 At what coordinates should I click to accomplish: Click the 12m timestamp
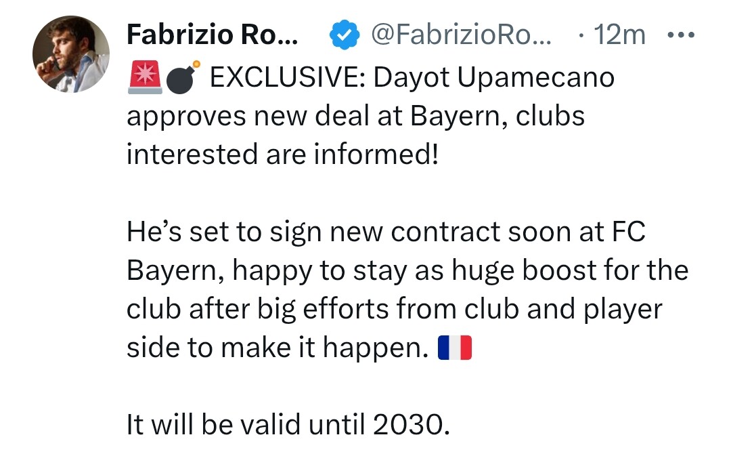coord(619,35)
